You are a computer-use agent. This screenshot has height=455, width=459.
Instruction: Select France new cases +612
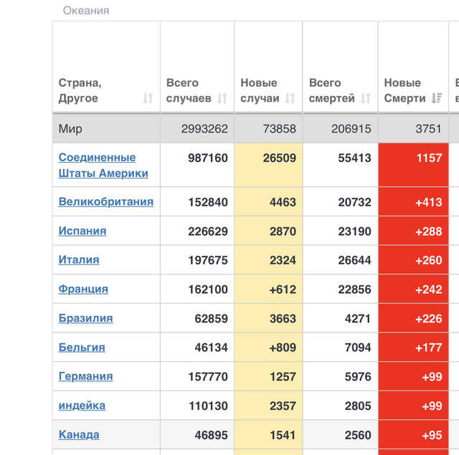283,289
